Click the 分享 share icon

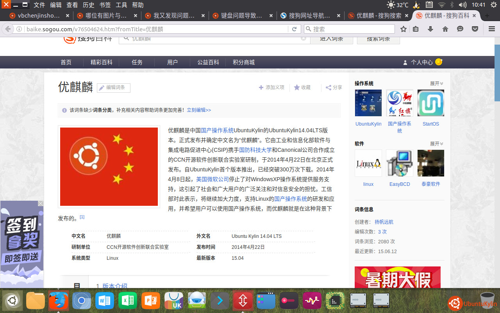coord(334,88)
